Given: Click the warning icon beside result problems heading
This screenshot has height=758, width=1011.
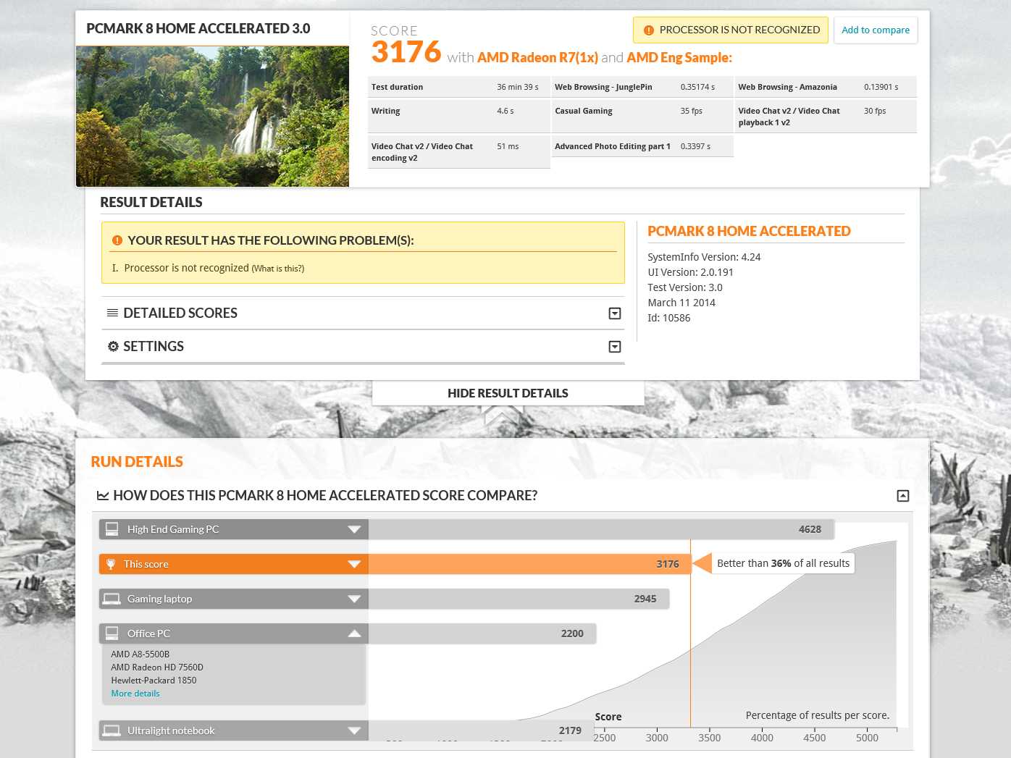Looking at the screenshot, I should [x=117, y=240].
